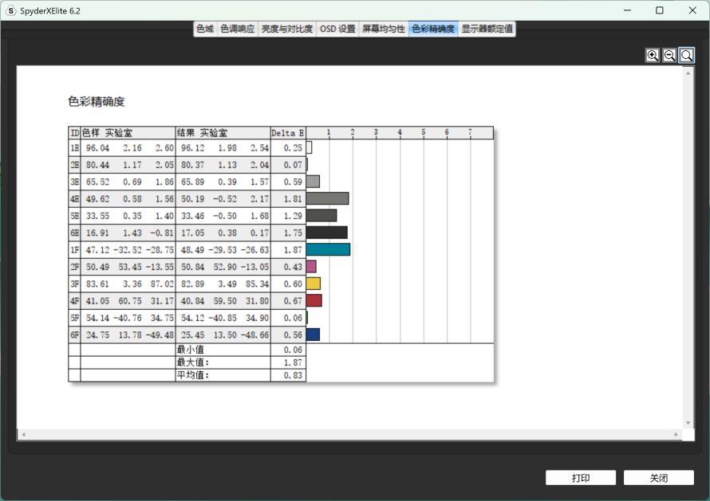
Task: Click the result value 54.12
Action: 192,318
